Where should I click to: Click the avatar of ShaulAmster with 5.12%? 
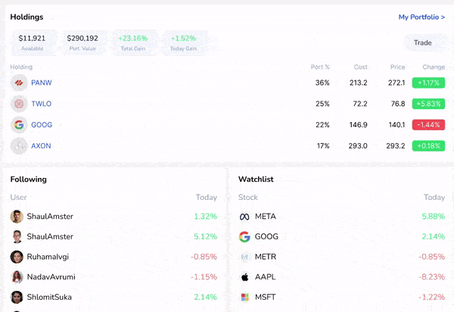17,237
